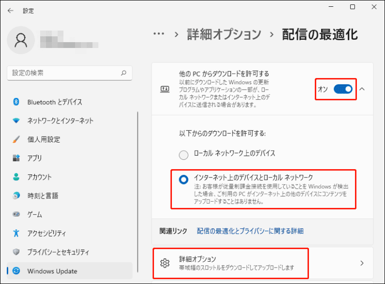385x284 pixels.
Task: Minimize the Settings window
Action: click(331, 7)
